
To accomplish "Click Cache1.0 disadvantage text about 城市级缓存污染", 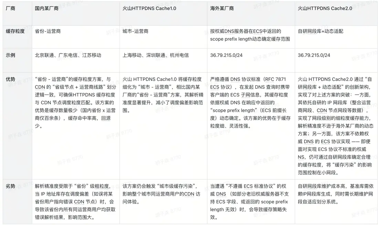I will point(161,194).
